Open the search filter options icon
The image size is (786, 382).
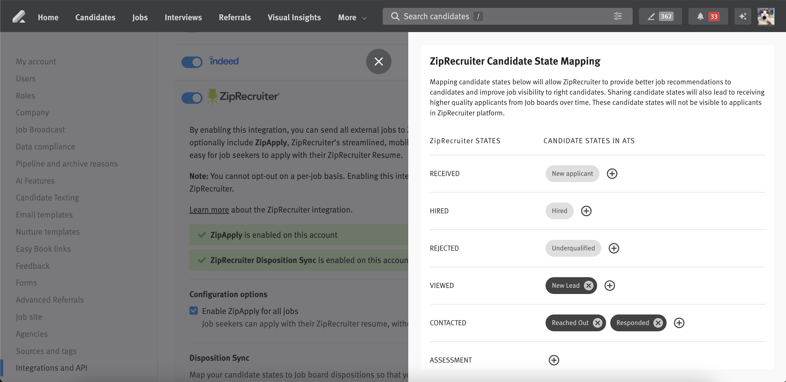coord(618,16)
